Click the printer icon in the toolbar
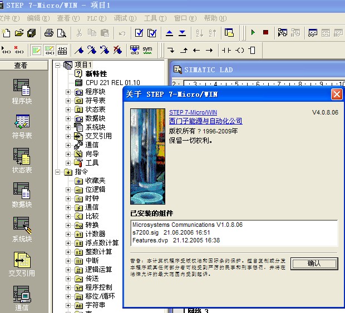345x313 pixels. (48, 33)
